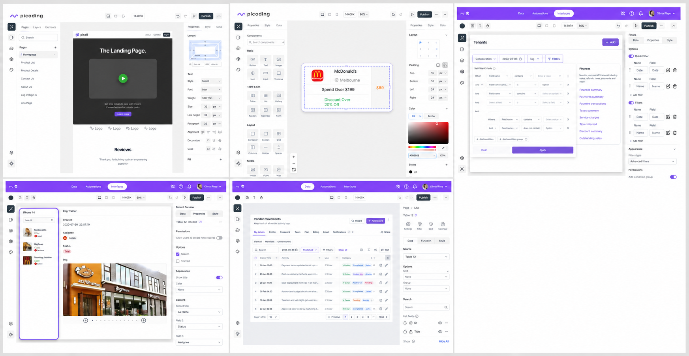Screen dimensions: 689x356
Task: Adjust the rainbow hue slider
Action: point(422,147)
